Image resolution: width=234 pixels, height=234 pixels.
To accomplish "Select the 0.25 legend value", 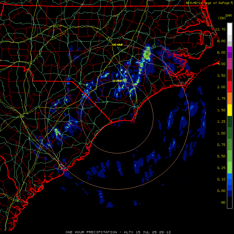I will coord(221,168).
